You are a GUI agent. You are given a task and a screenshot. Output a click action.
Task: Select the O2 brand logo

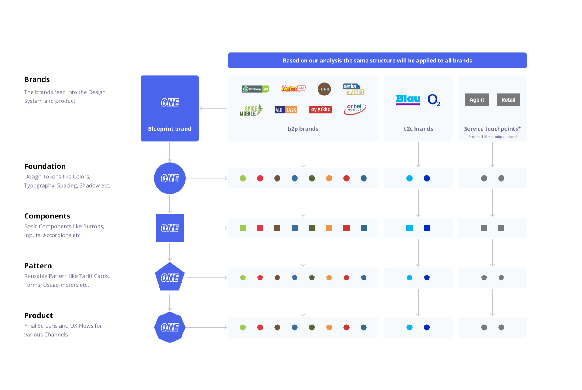tap(434, 100)
